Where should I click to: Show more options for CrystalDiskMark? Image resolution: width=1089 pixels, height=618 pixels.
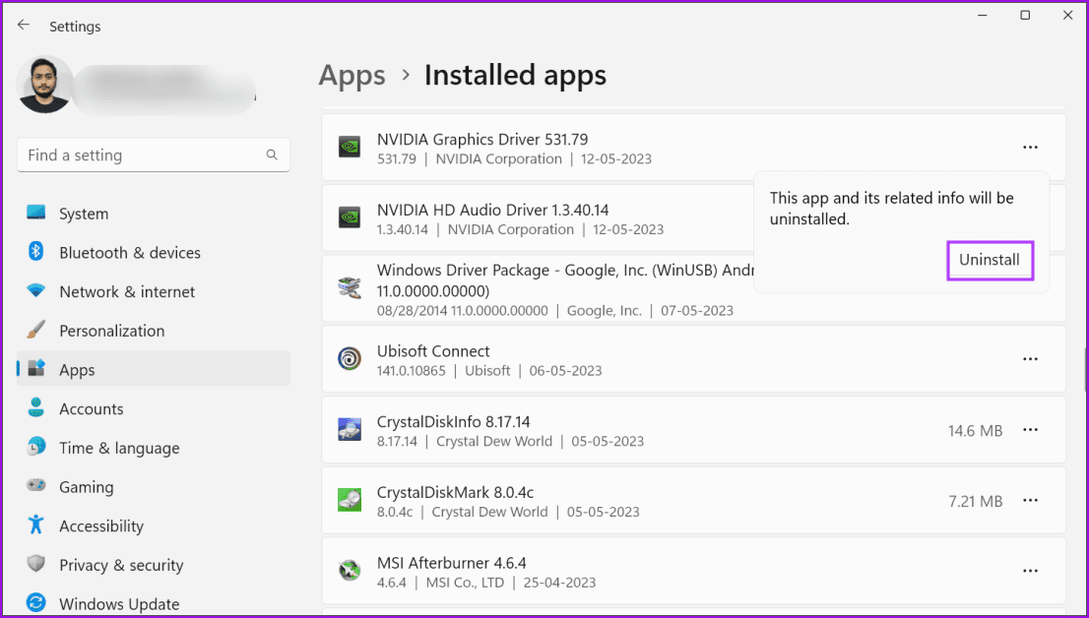tap(1030, 501)
